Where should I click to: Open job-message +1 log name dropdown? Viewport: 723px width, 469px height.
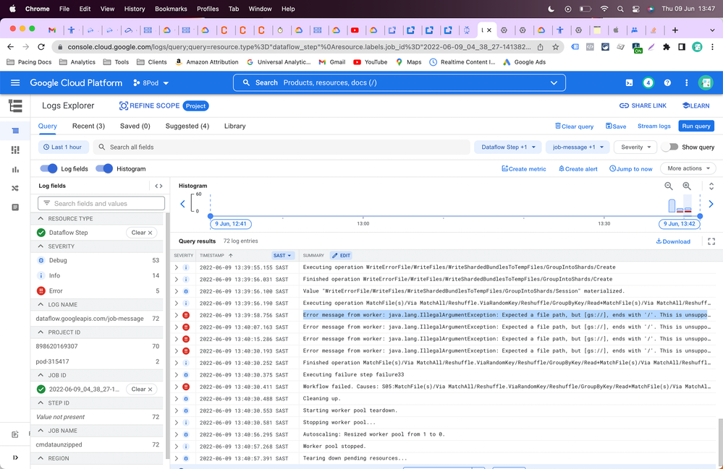[578, 147]
